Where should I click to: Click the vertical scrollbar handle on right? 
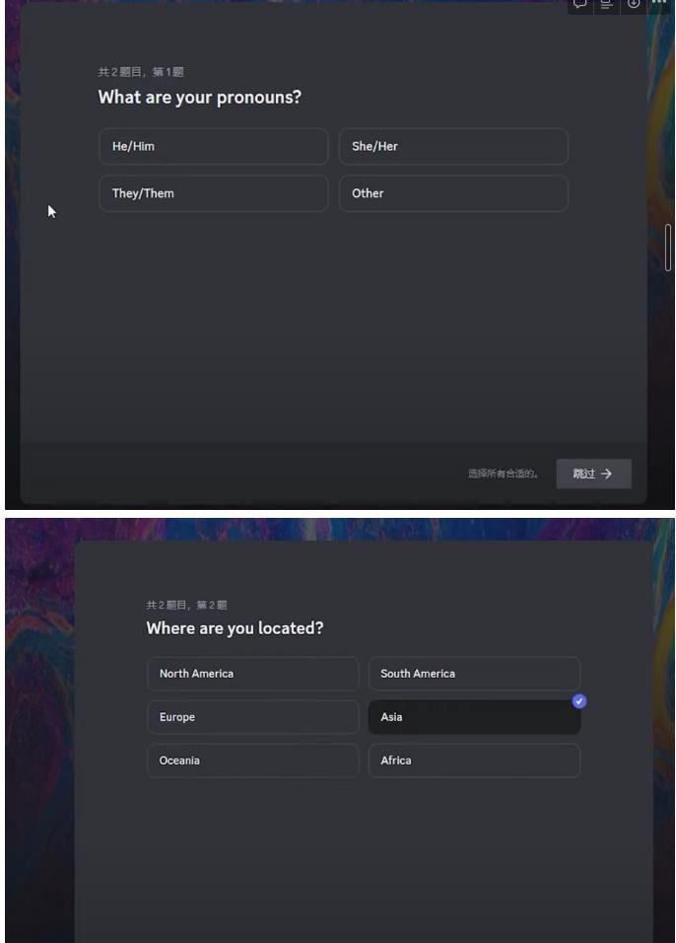click(668, 247)
